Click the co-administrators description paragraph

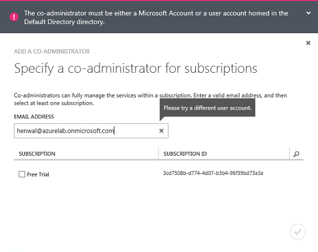tap(150, 99)
